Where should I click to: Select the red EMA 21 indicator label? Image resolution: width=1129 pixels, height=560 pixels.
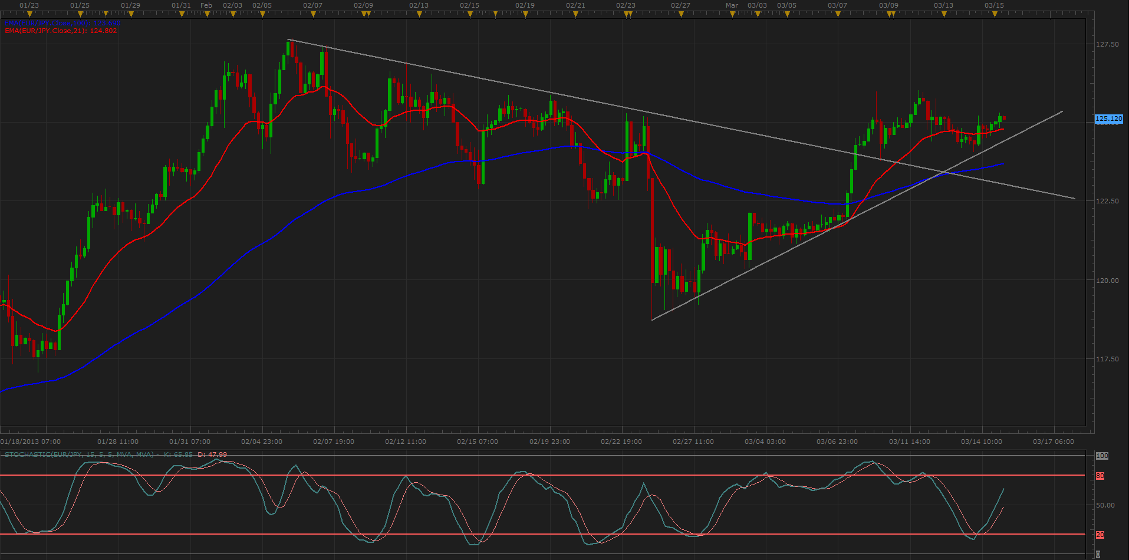coord(61,31)
